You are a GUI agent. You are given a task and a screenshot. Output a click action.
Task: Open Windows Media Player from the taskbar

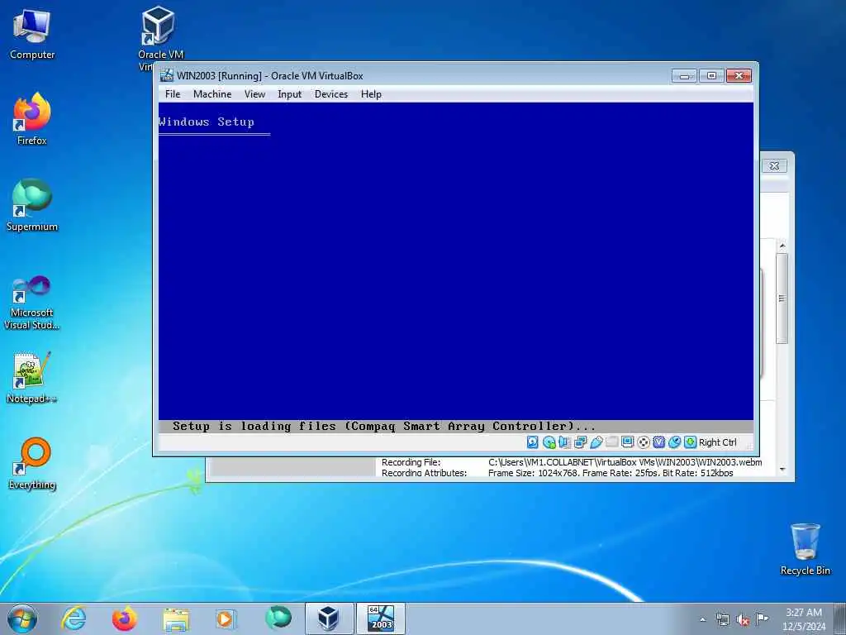point(226,618)
